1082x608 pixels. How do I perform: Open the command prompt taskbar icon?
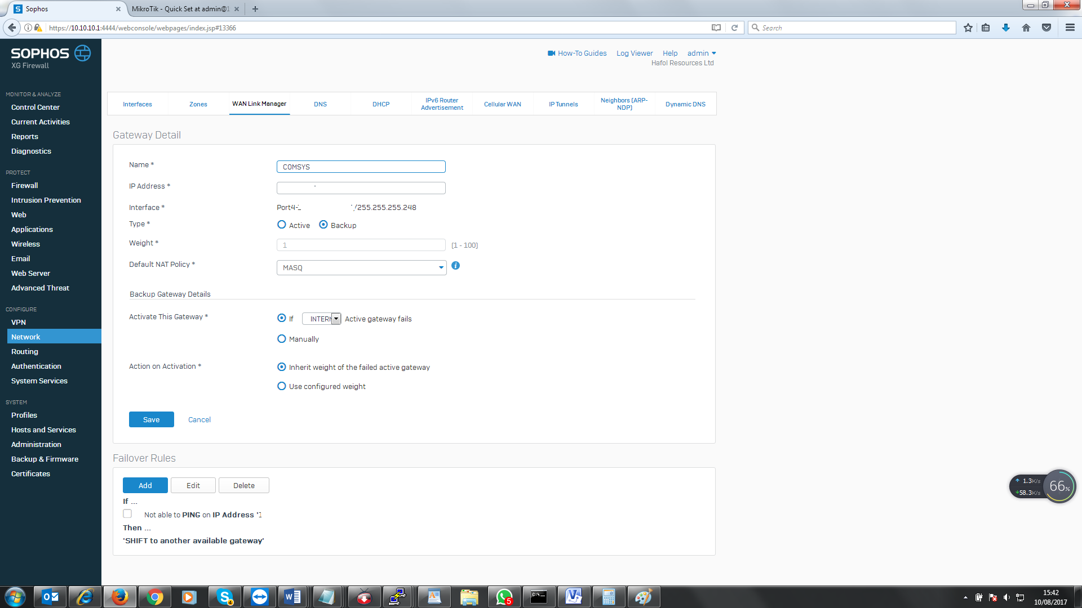click(539, 597)
